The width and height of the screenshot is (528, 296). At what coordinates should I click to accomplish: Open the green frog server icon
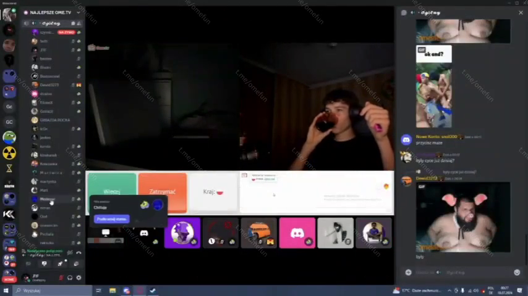click(x=9, y=138)
